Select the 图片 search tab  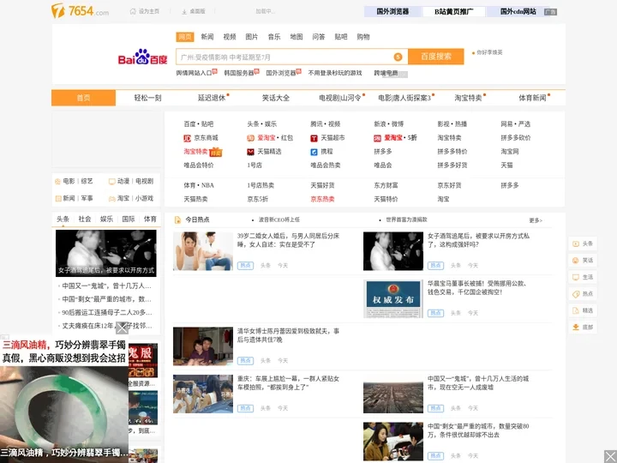click(x=251, y=37)
